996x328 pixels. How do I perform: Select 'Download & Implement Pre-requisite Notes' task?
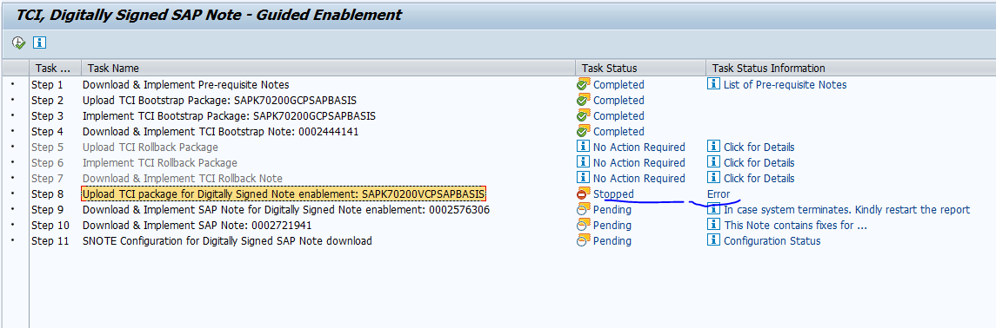186,85
